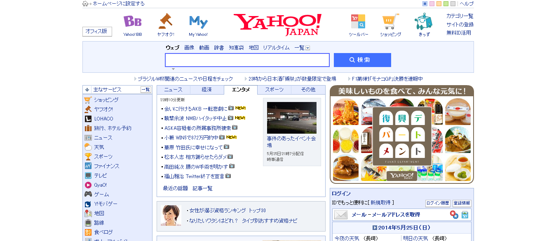The image size is (556, 241).
Task: Click the オフィス版 button
Action: [x=97, y=31]
